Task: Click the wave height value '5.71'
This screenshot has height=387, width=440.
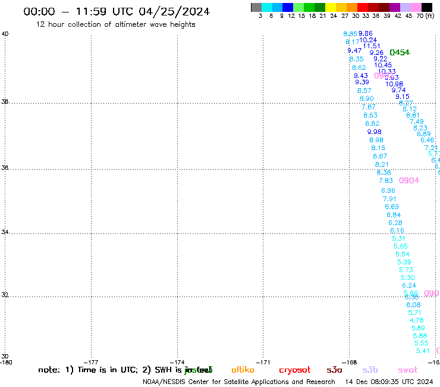Action: [415, 313]
